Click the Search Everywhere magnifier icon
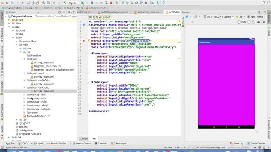The image size is (271, 152). [264, 3]
